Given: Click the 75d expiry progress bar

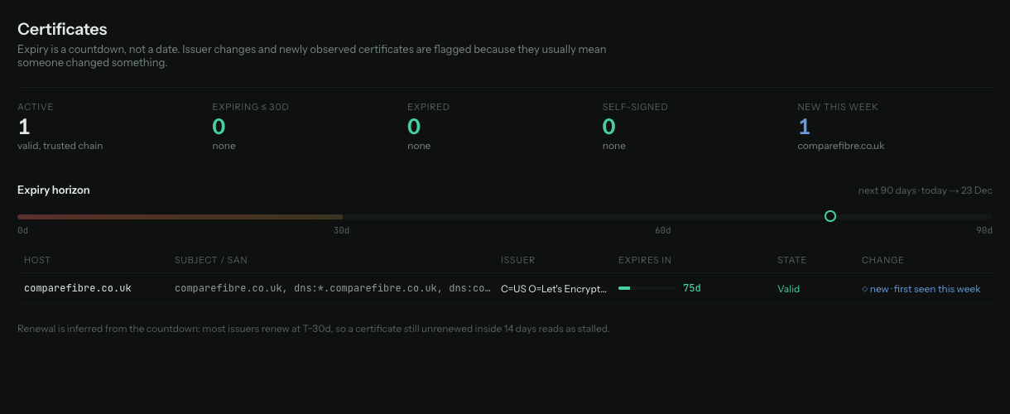Looking at the screenshot, I should click(647, 288).
